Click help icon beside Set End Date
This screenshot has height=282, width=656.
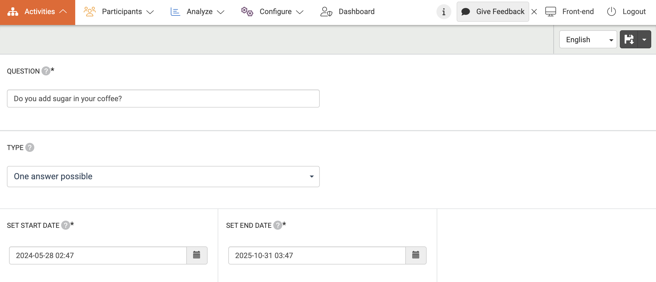(x=277, y=225)
